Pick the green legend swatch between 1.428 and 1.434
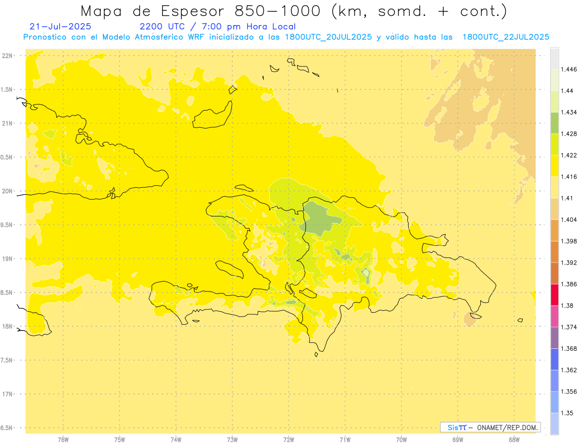Screen dimensions: 577x446 (x=554, y=123)
